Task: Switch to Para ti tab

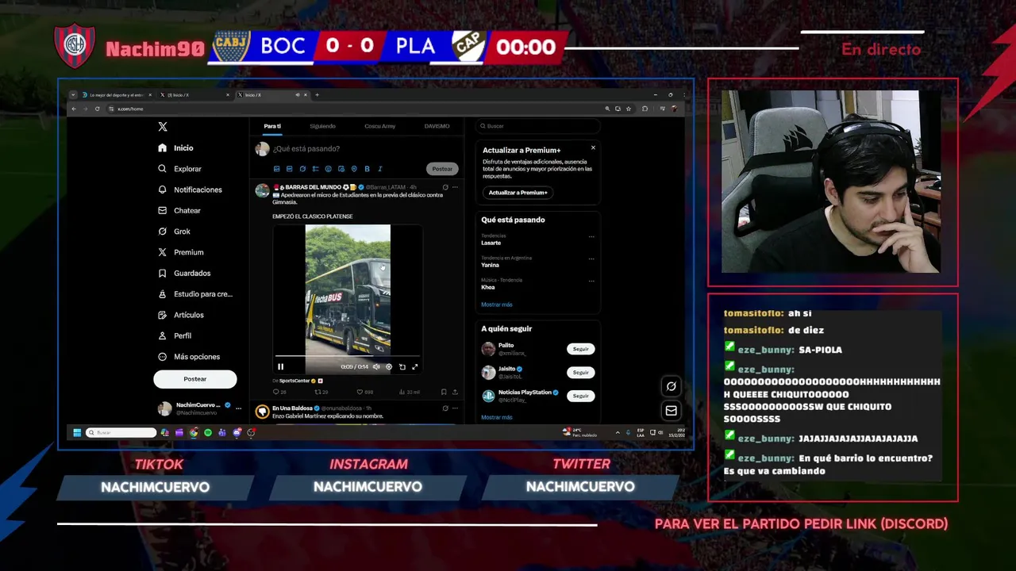Action: (x=272, y=126)
